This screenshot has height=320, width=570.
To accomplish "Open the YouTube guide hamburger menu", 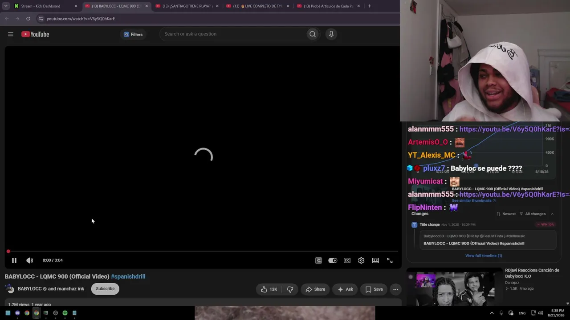I will [11, 34].
